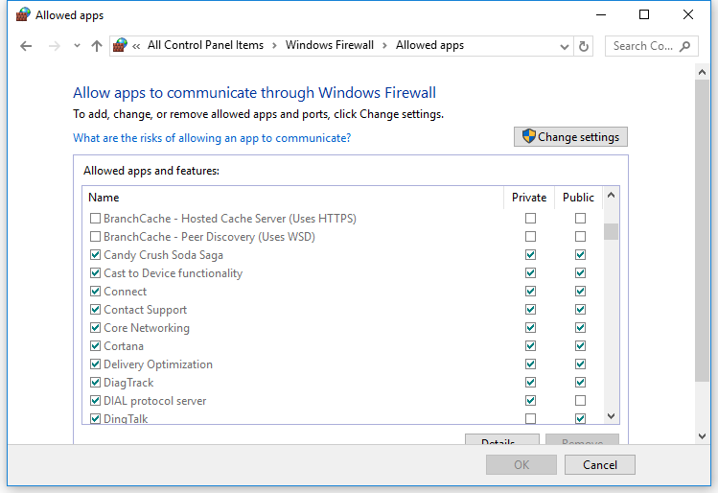Screen dimensions: 718x493
Task: Disable Private for Cortana
Action: 530,346
